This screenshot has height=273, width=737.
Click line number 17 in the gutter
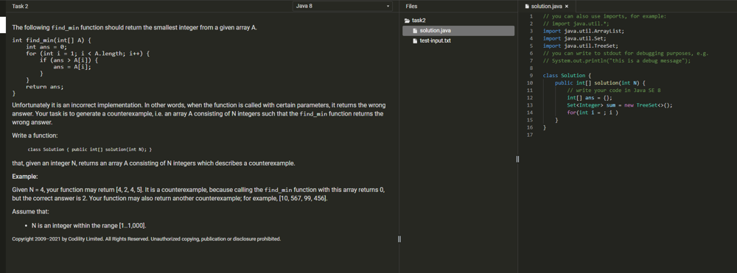click(530, 135)
